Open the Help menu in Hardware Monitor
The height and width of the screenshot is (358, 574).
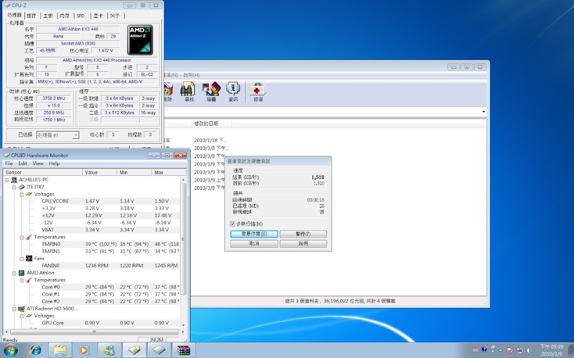(x=54, y=164)
